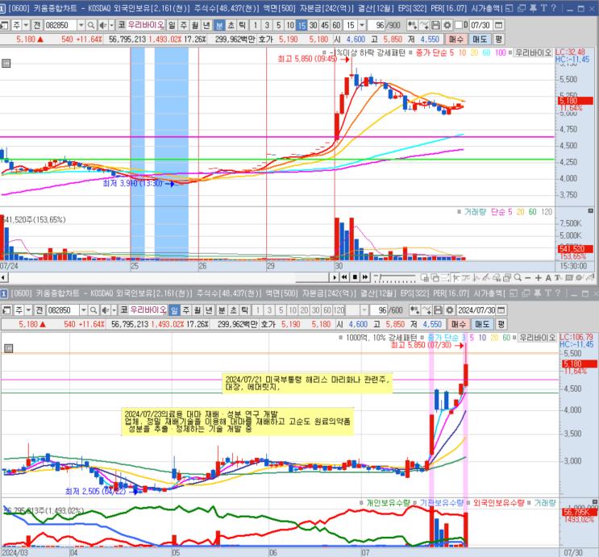Viewport: 599px width, 557px height.
Task: Select the crosshair cursor tool in the drawing toolbar
Action: [x=455, y=278]
